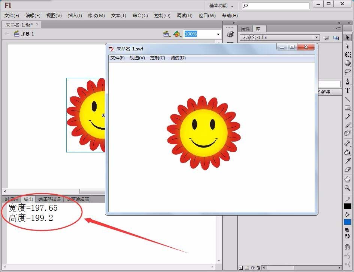Viewport: 354px width, 272px height.
Task: Pin the current library
Action: [x=326, y=38]
